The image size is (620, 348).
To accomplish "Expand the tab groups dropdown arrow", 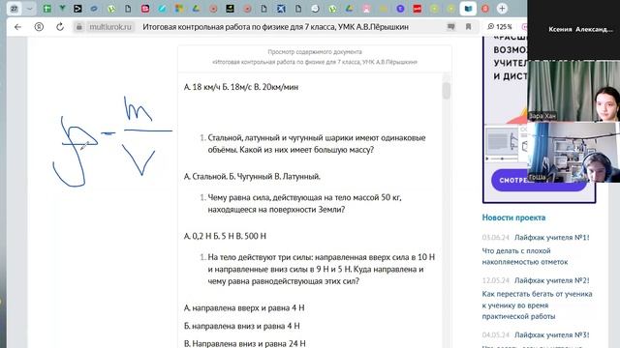I will point(29,9).
